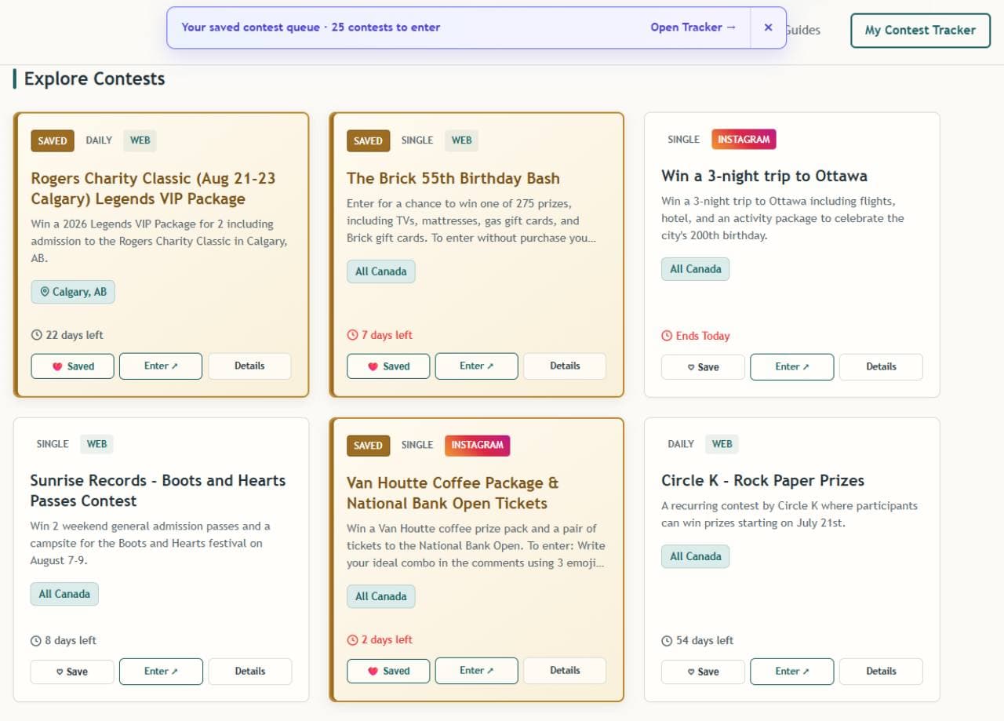Unsave the Rogers Charity Classic contest

click(73, 366)
